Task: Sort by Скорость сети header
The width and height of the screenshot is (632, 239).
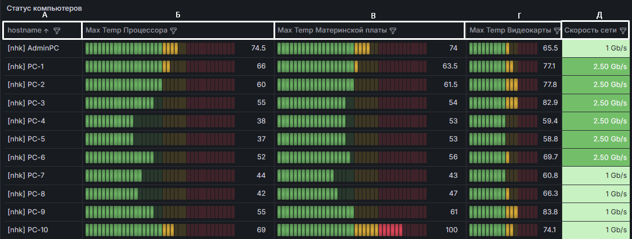Action: coord(590,30)
